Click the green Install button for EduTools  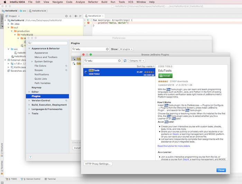pos(165,76)
